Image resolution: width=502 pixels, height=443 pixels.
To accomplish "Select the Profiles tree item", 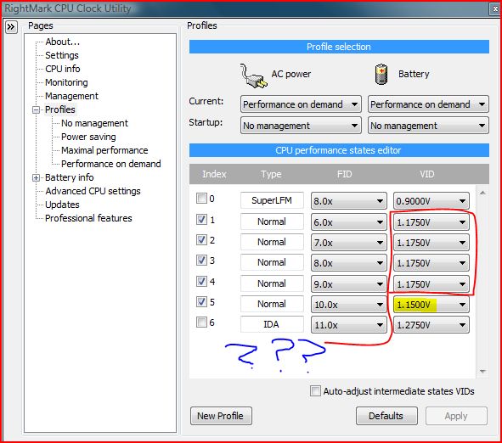I will point(60,109).
